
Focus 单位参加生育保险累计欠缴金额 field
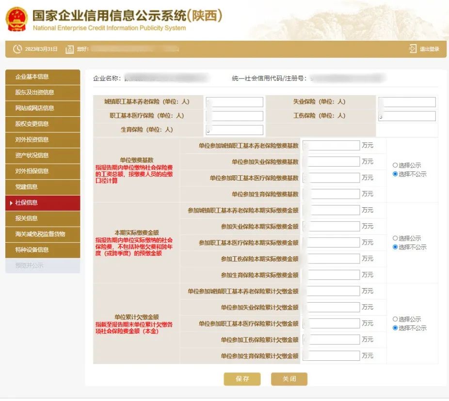coord(331,355)
